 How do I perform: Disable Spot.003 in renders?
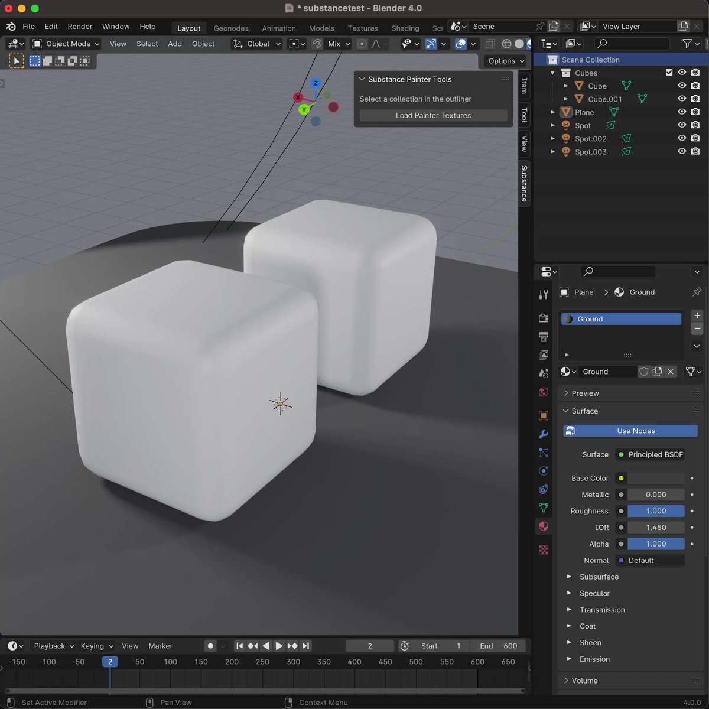pyautogui.click(x=695, y=151)
